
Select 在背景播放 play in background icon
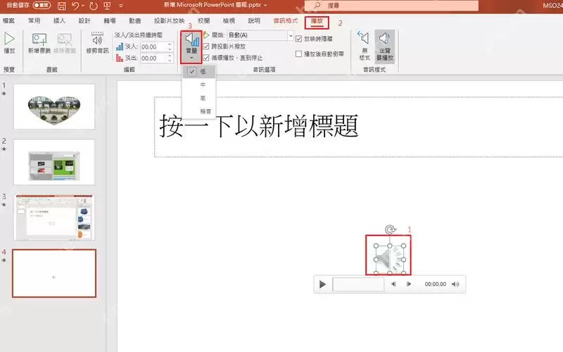[384, 46]
